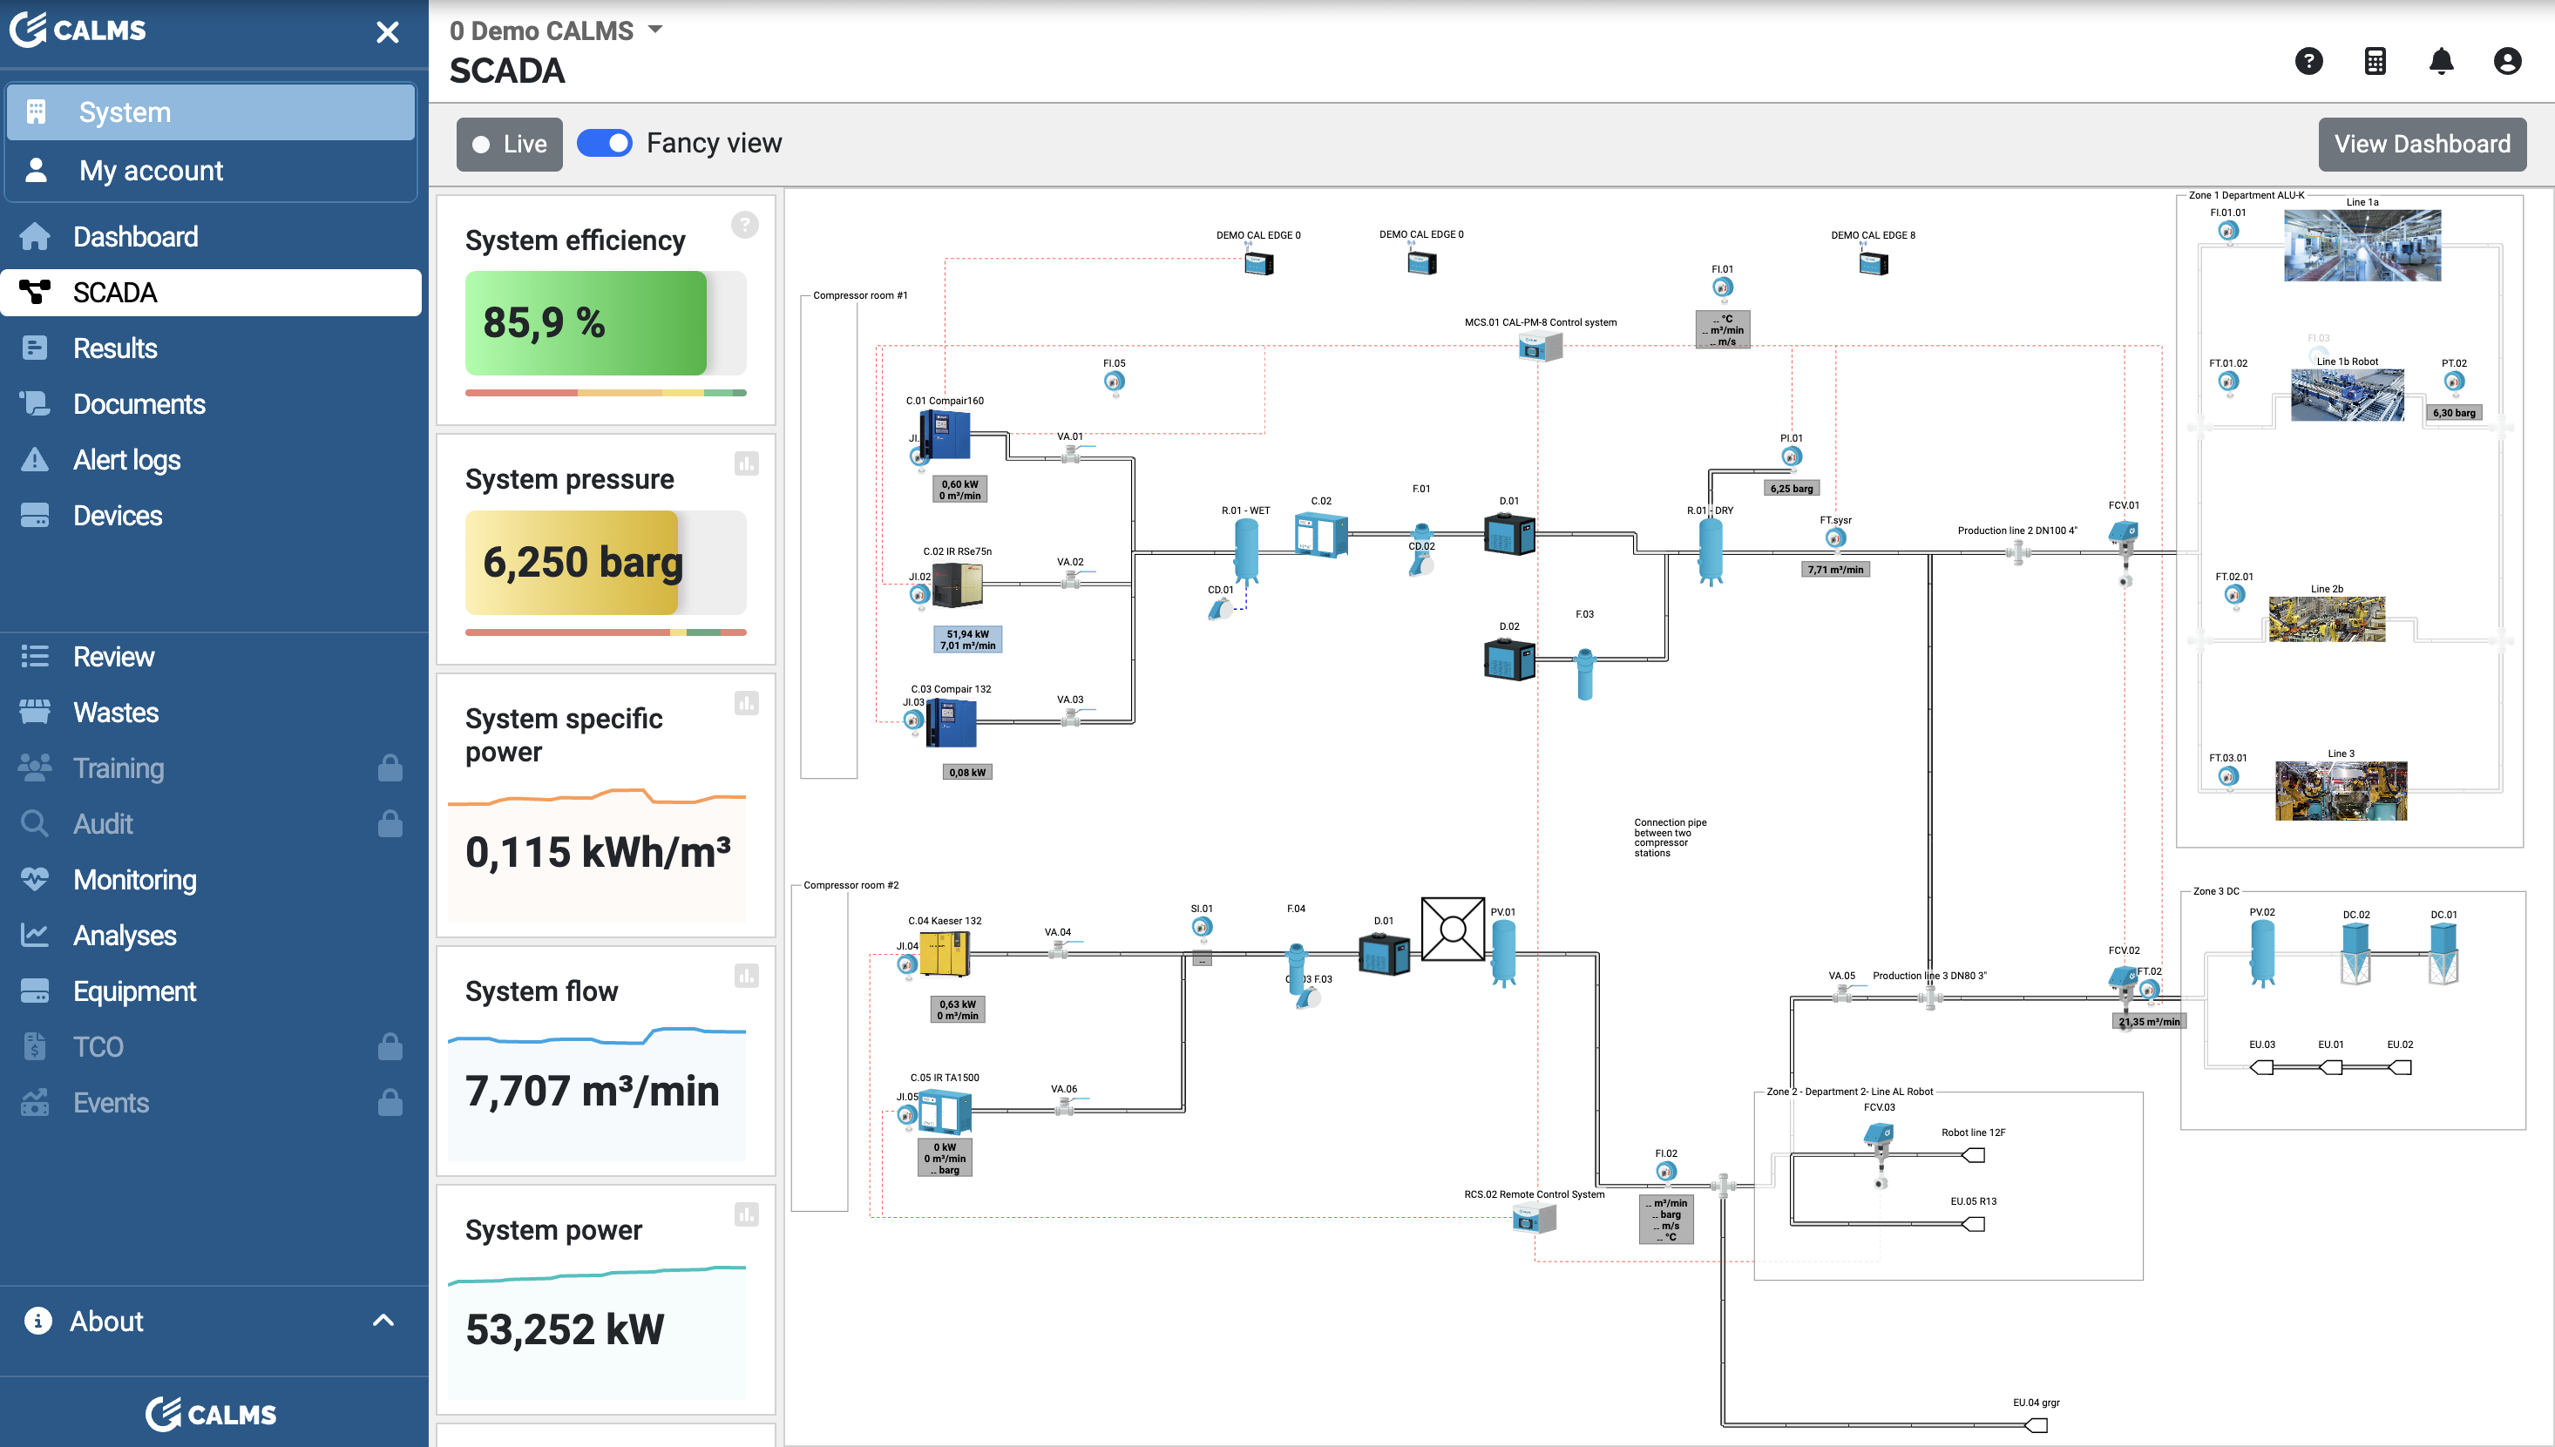2555x1447 pixels.
Task: Open the Line 3 factory thumbnail
Action: (2341, 790)
